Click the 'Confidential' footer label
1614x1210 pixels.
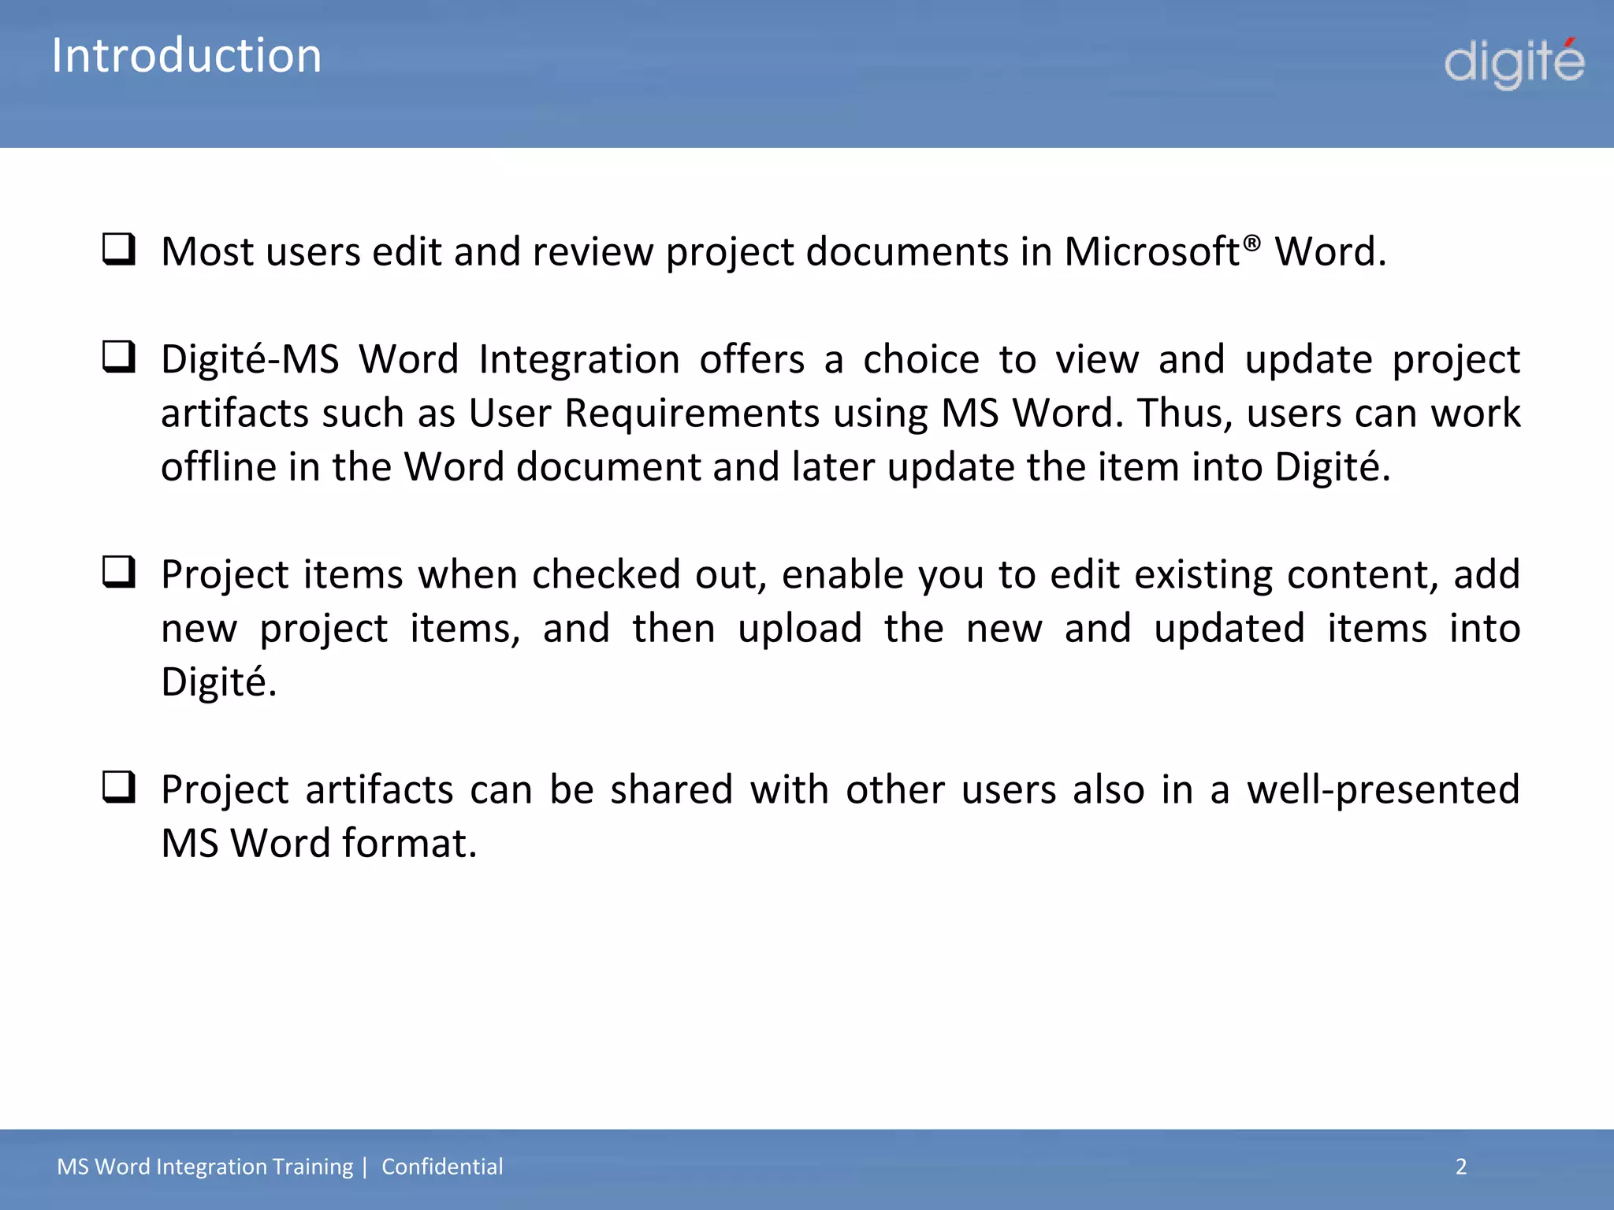[442, 1167]
